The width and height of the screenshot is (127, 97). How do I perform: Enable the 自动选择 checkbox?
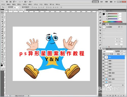pyautogui.click(x=7, y=7)
